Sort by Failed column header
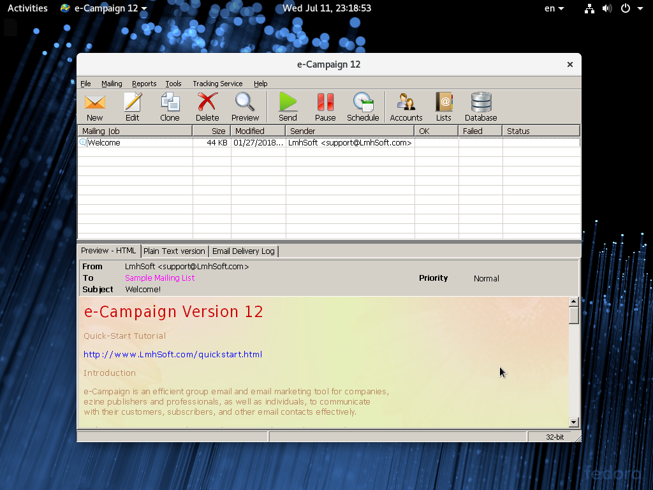The height and width of the screenshot is (490, 653). [x=480, y=131]
